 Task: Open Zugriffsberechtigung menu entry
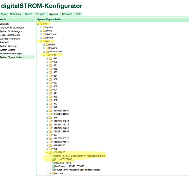10,39
